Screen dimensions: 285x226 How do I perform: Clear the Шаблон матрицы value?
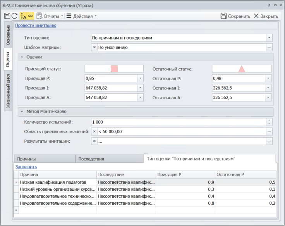coord(94,47)
